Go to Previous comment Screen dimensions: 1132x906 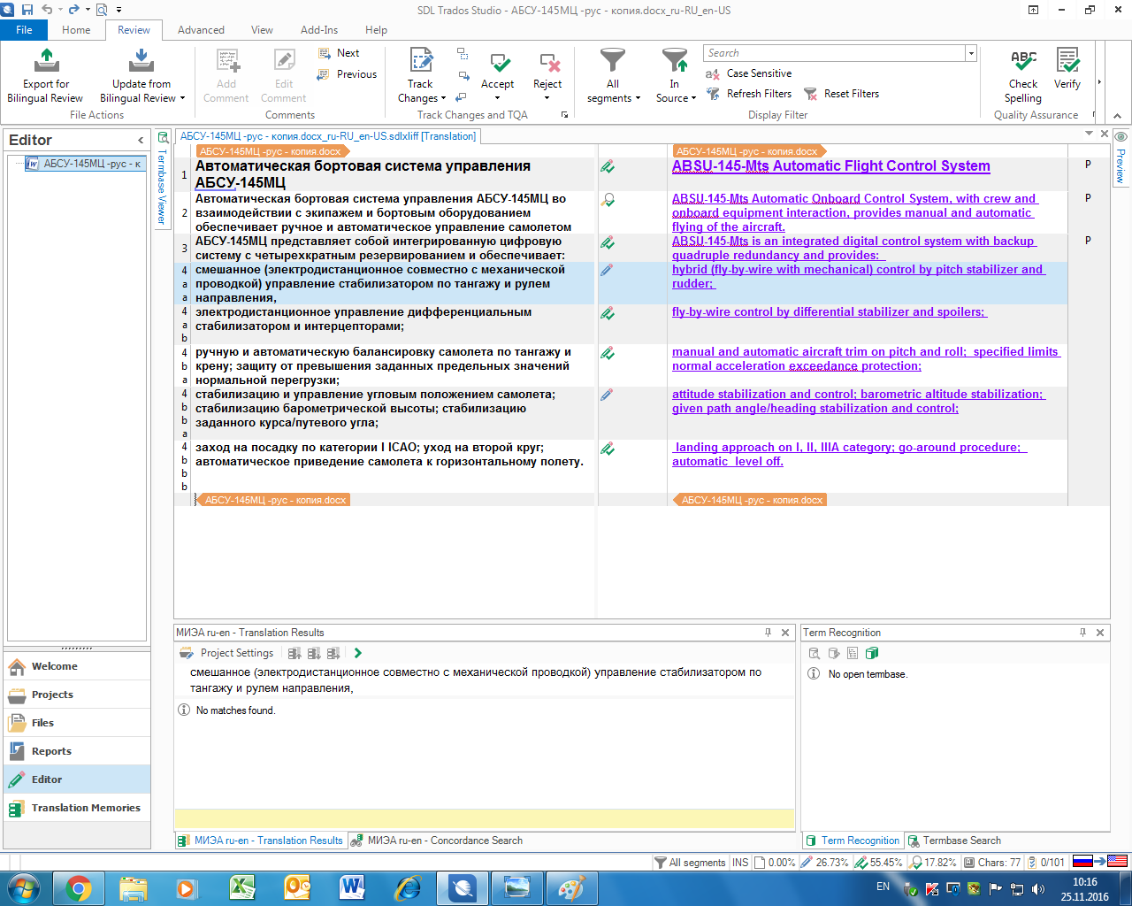348,74
